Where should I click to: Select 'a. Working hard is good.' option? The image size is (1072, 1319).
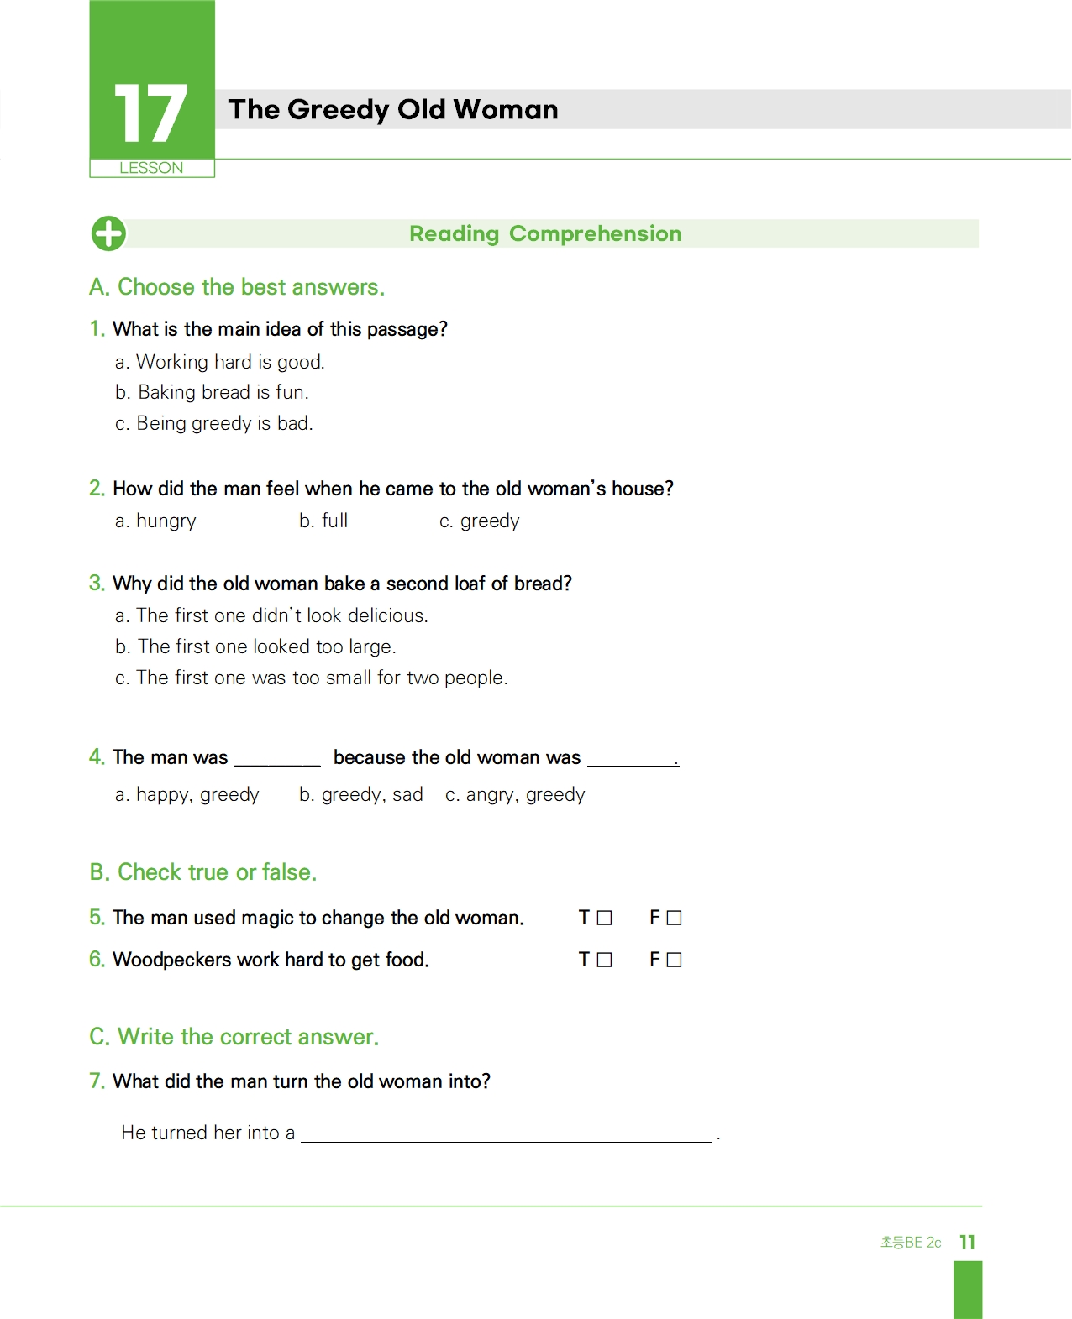[220, 362]
